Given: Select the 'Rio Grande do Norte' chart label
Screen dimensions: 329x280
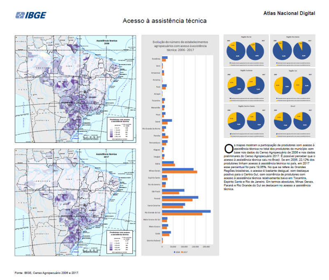Looking at the screenshot, I should click(x=151, y=128).
